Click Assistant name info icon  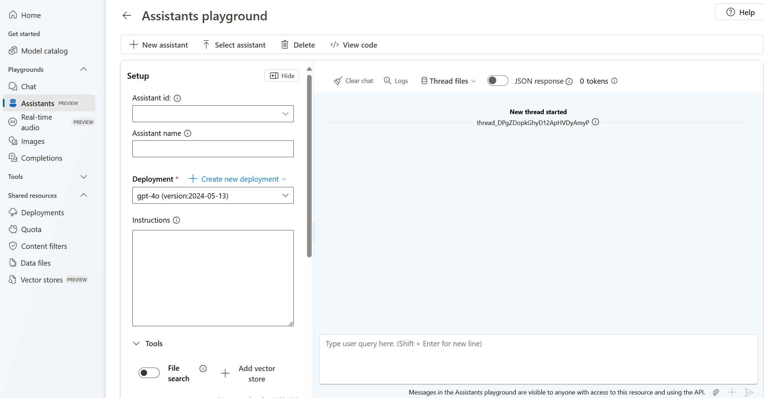coord(188,133)
